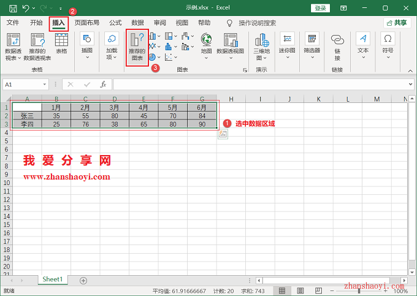
Task: Click the Save icon in title bar
Action: coord(13,8)
